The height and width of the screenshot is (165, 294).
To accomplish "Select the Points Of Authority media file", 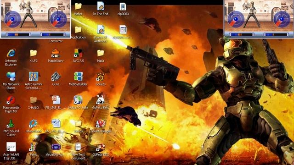I will [101, 29].
